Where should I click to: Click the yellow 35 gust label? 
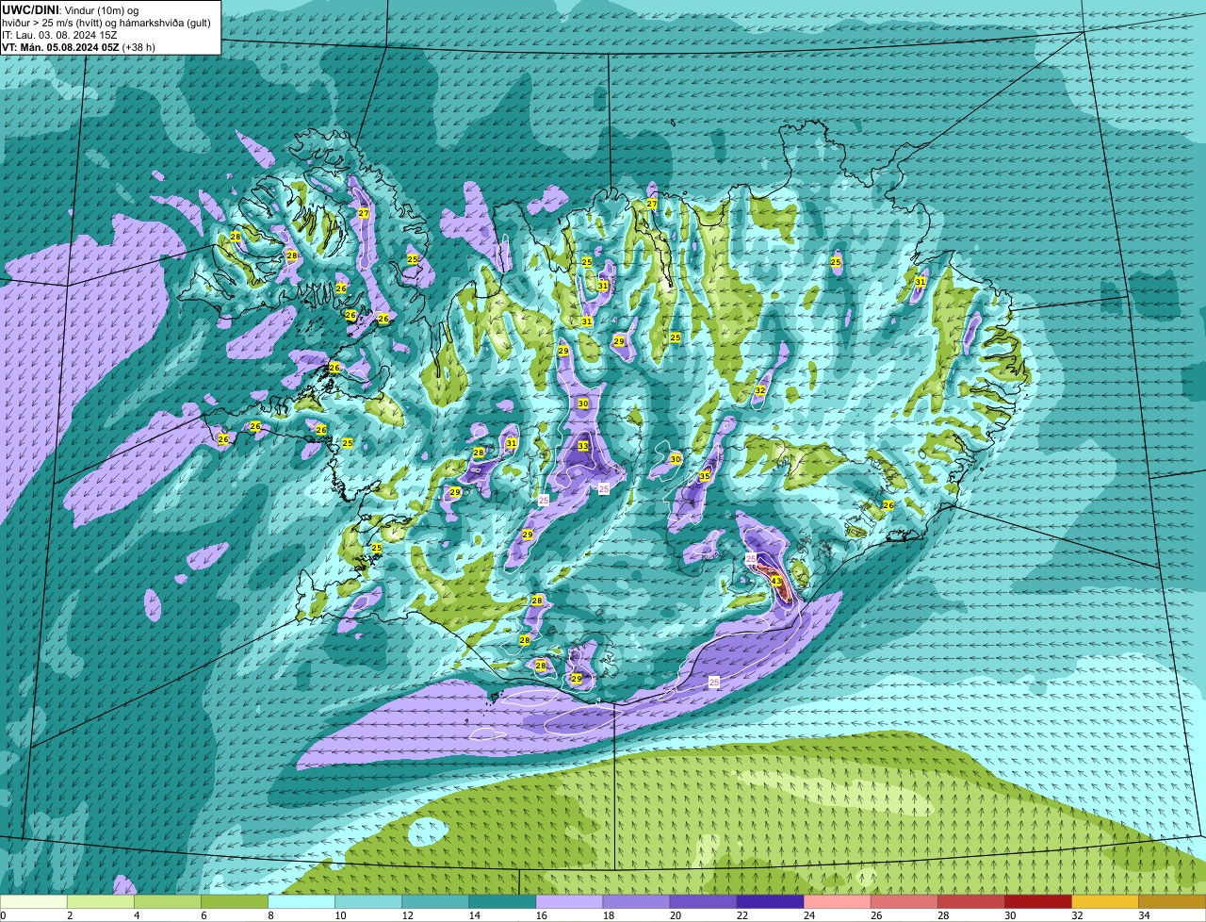(704, 476)
